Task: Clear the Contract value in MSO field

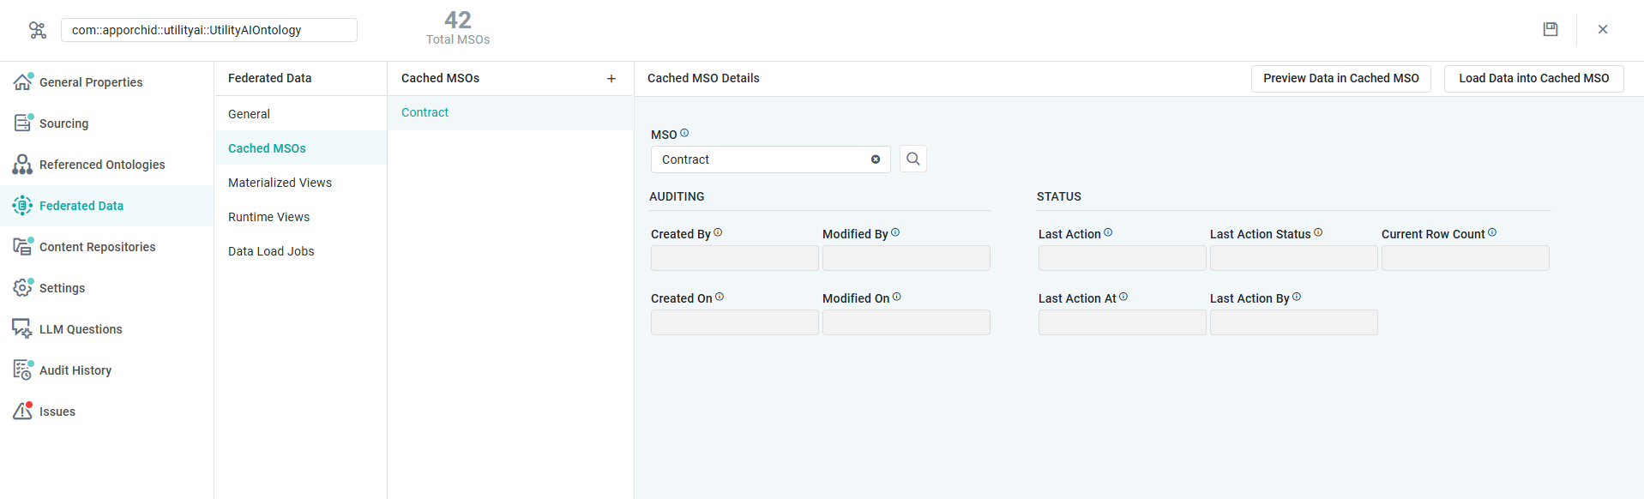Action: point(875,159)
